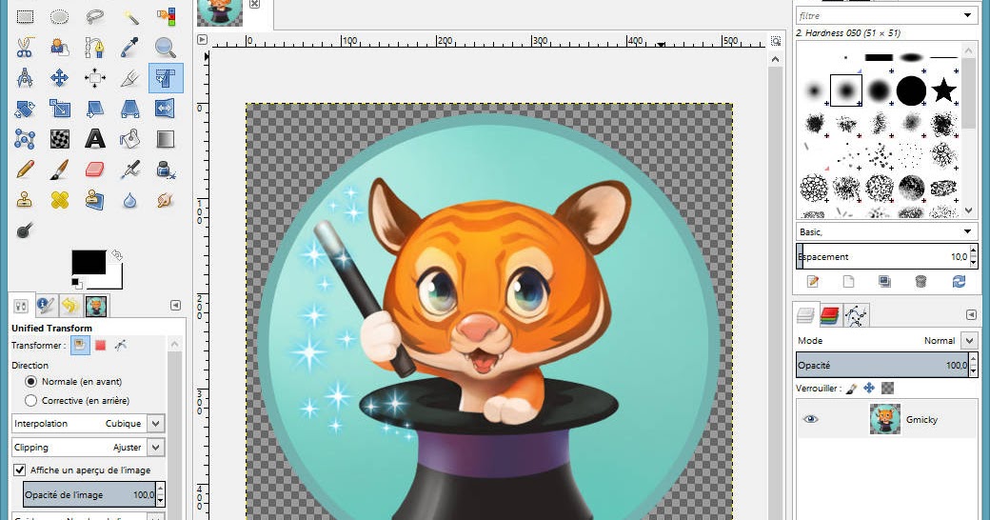Select the Bucket Fill tool
This screenshot has height=520, width=990.
pos(130,139)
